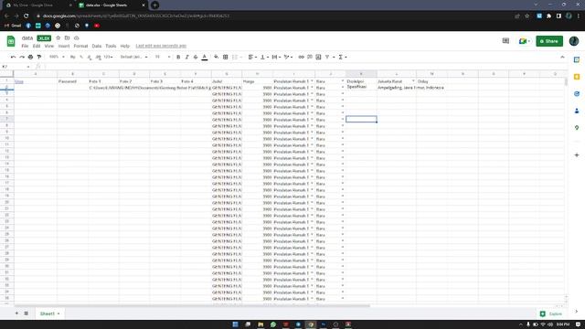This screenshot has height=329, width=585.
Task: Open the text color picker
Action: click(x=205, y=57)
